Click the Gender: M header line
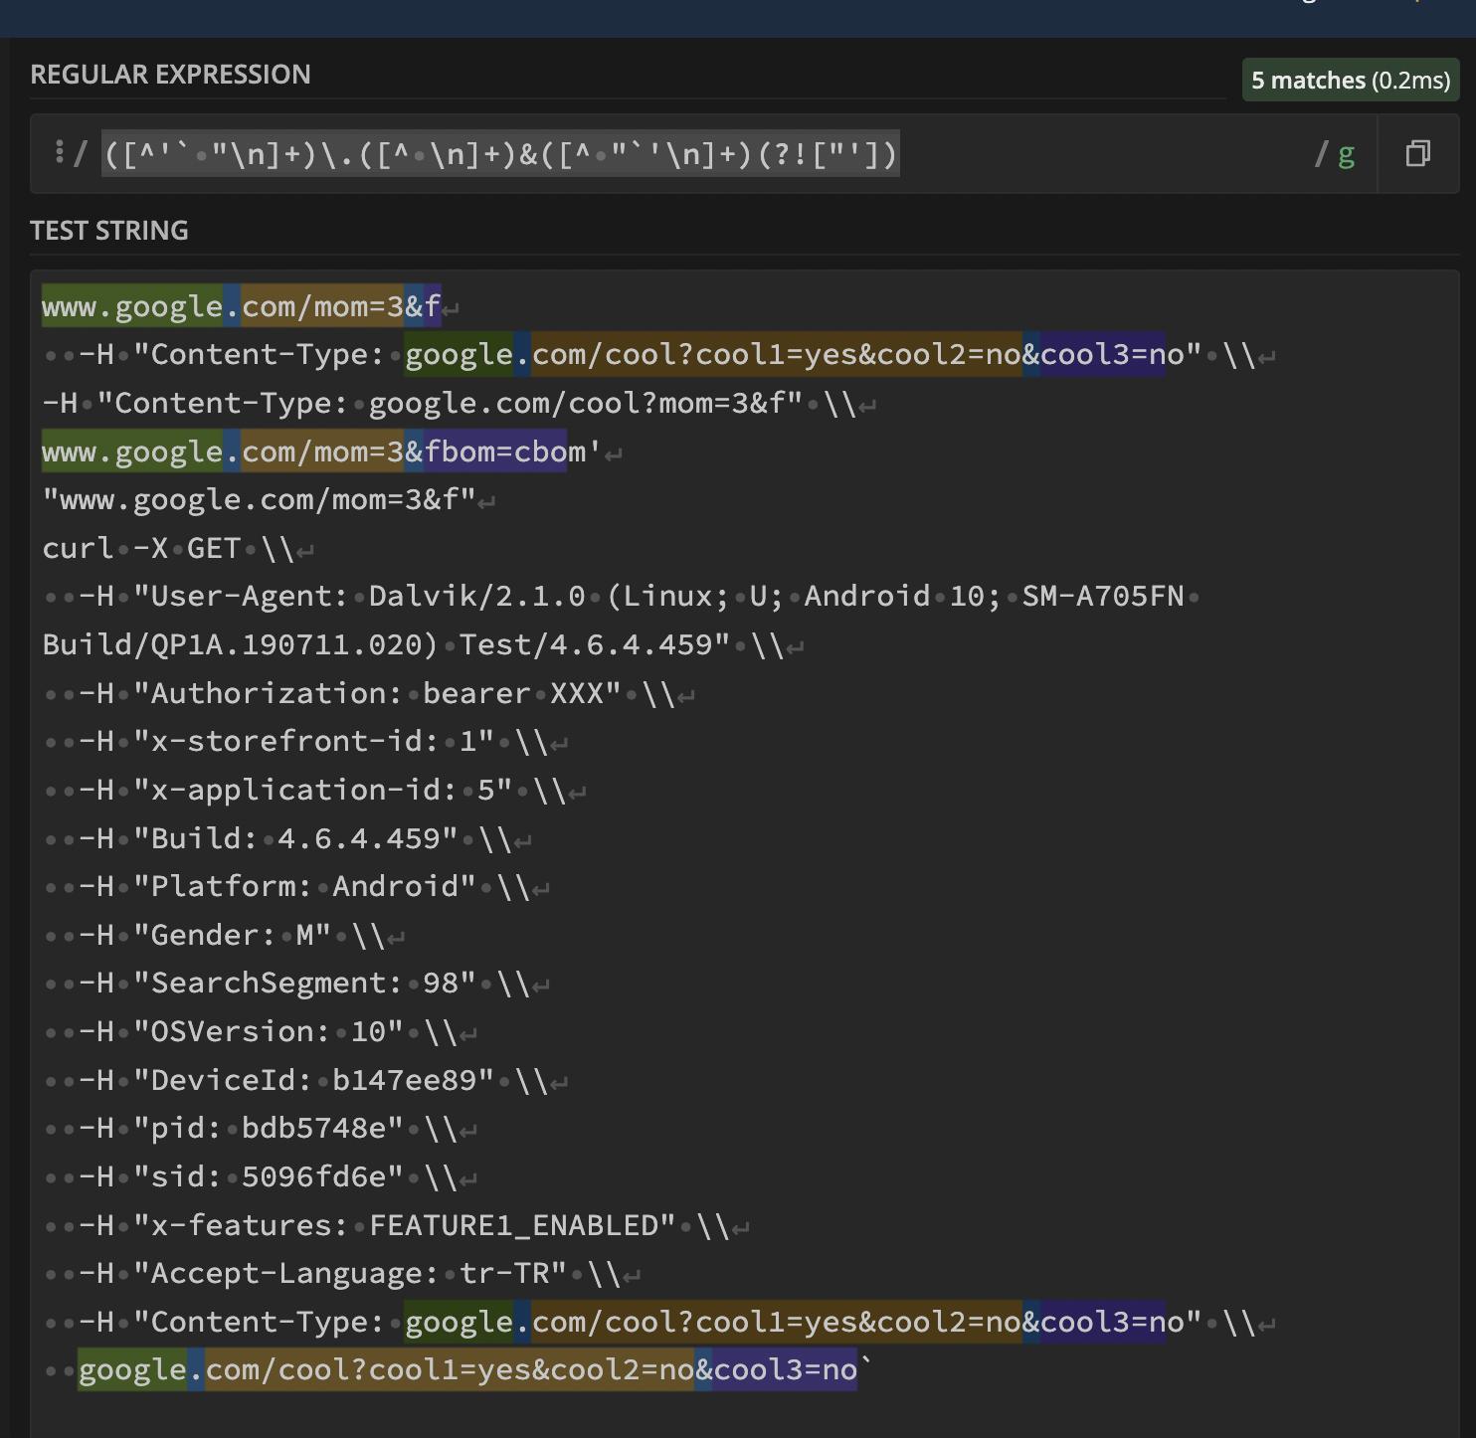This screenshot has height=1438, width=1476. click(224, 936)
